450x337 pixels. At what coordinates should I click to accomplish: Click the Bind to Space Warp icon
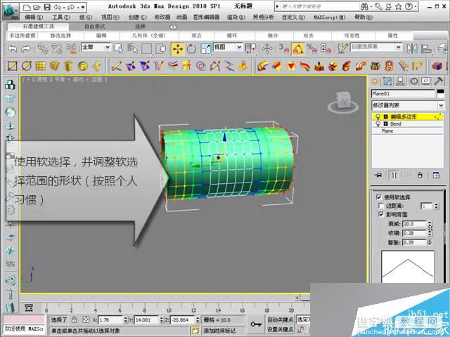[x=72, y=49]
